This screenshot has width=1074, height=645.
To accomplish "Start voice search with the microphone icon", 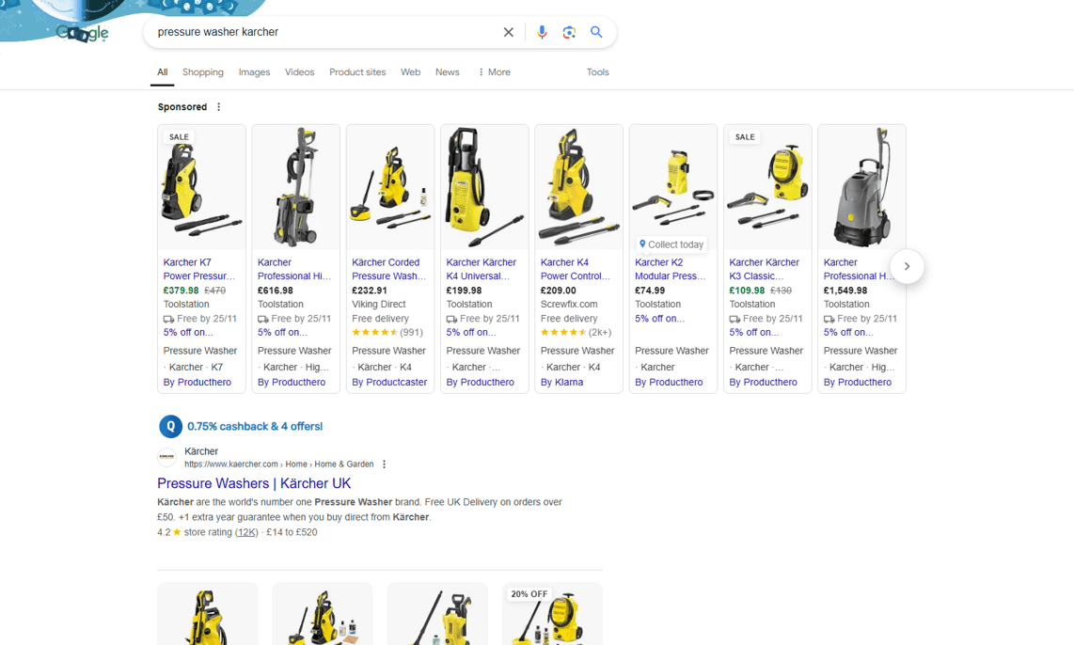I will coord(542,32).
